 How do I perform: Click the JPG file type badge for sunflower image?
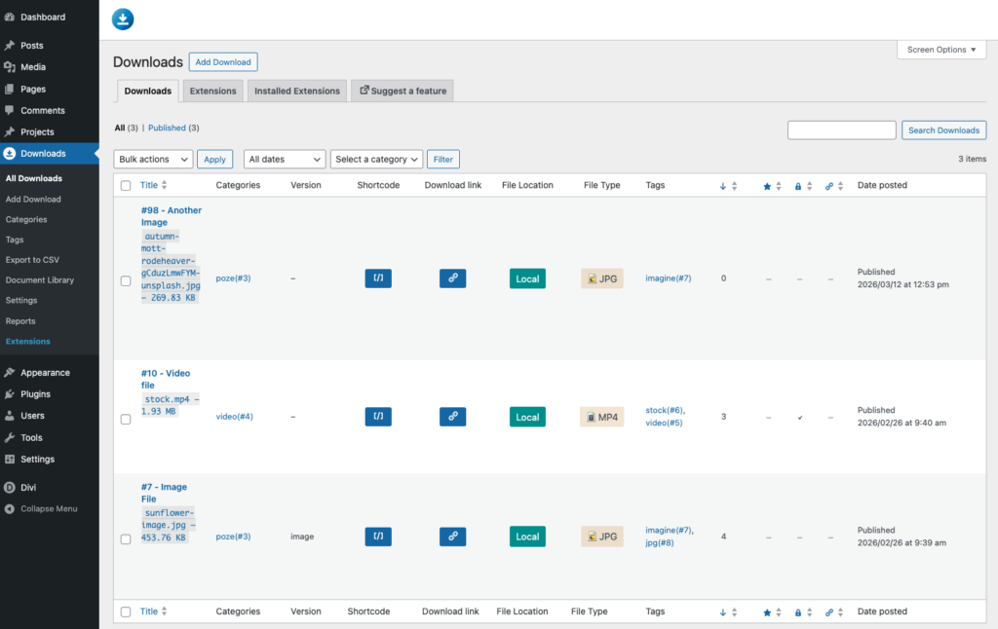[x=602, y=536]
